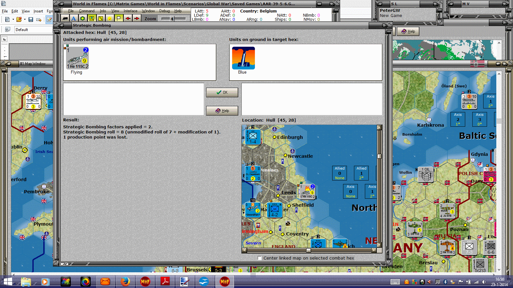Toggle the highlighted yellow unit-counter toolbar button
Image resolution: width=513 pixels, height=288 pixels.
92,18
